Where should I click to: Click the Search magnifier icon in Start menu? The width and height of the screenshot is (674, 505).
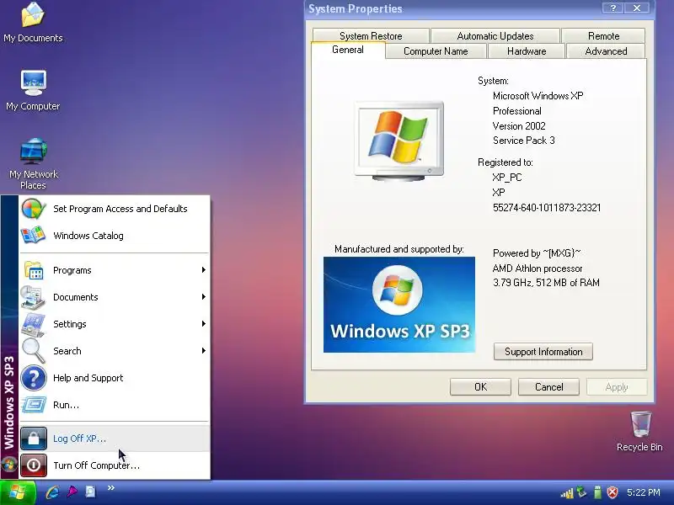(x=34, y=351)
